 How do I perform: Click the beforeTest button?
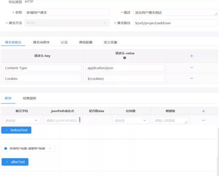click(16, 130)
